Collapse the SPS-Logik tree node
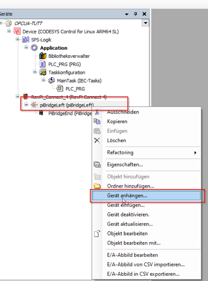Viewport: 208px width, 281px height. point(18,40)
